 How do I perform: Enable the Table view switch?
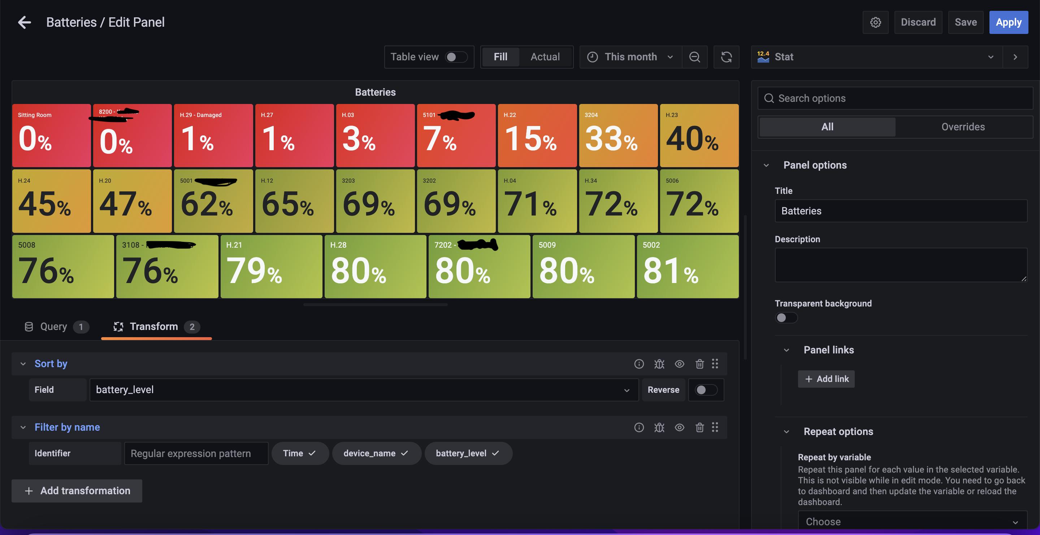point(456,57)
